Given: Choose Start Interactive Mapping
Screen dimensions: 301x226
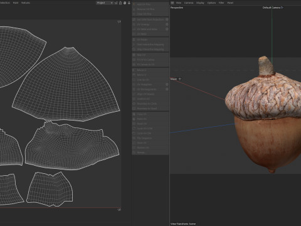Looking at the screenshot, I should coord(150,45).
